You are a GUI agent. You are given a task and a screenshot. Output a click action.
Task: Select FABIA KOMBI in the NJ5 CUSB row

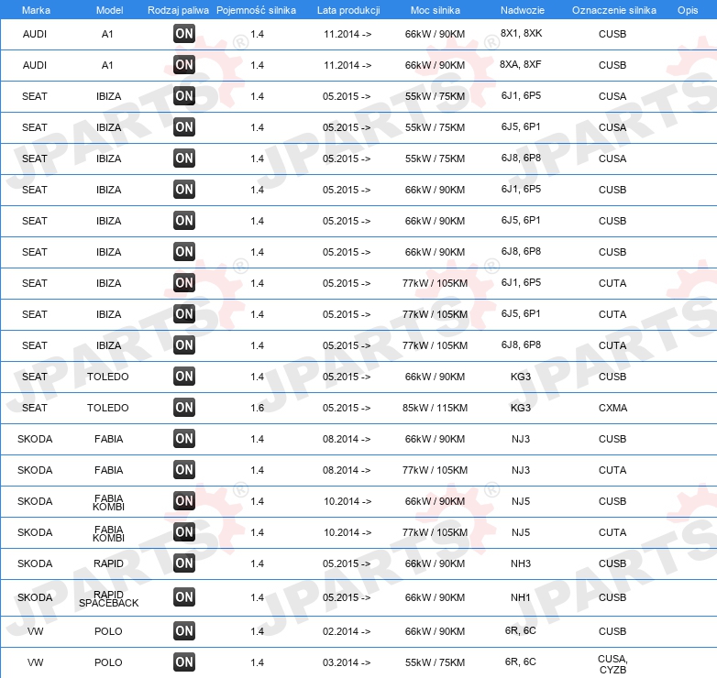108,502
